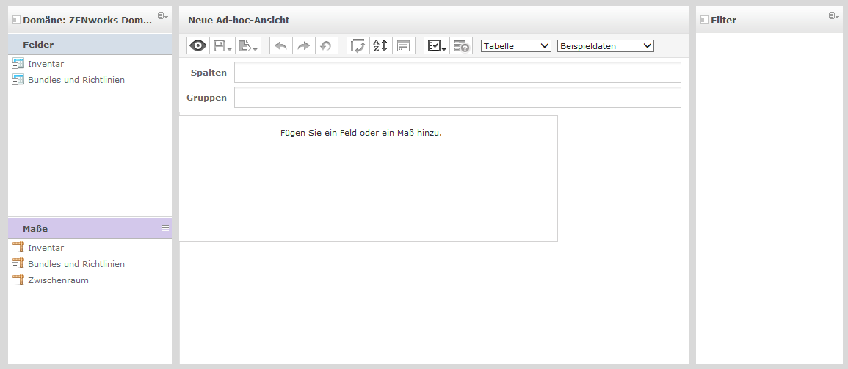Open the Filter panel options menu
The height and width of the screenshot is (369, 848).
coord(834,16)
